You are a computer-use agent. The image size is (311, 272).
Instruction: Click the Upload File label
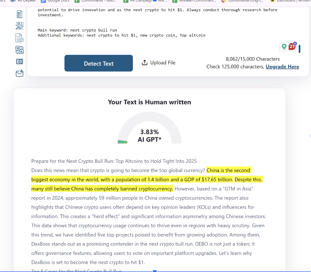[163, 63]
